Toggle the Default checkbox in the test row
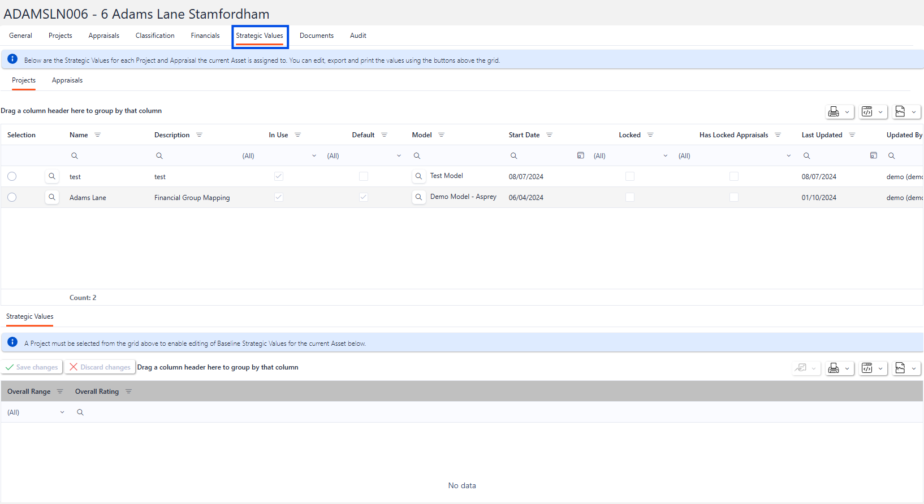This screenshot has width=924, height=504. pos(364,176)
